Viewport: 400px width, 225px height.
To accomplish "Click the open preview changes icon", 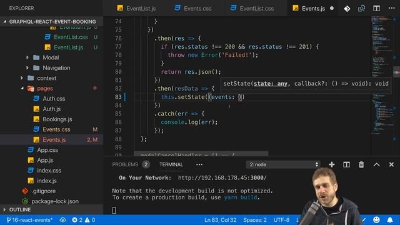I will point(361,8).
